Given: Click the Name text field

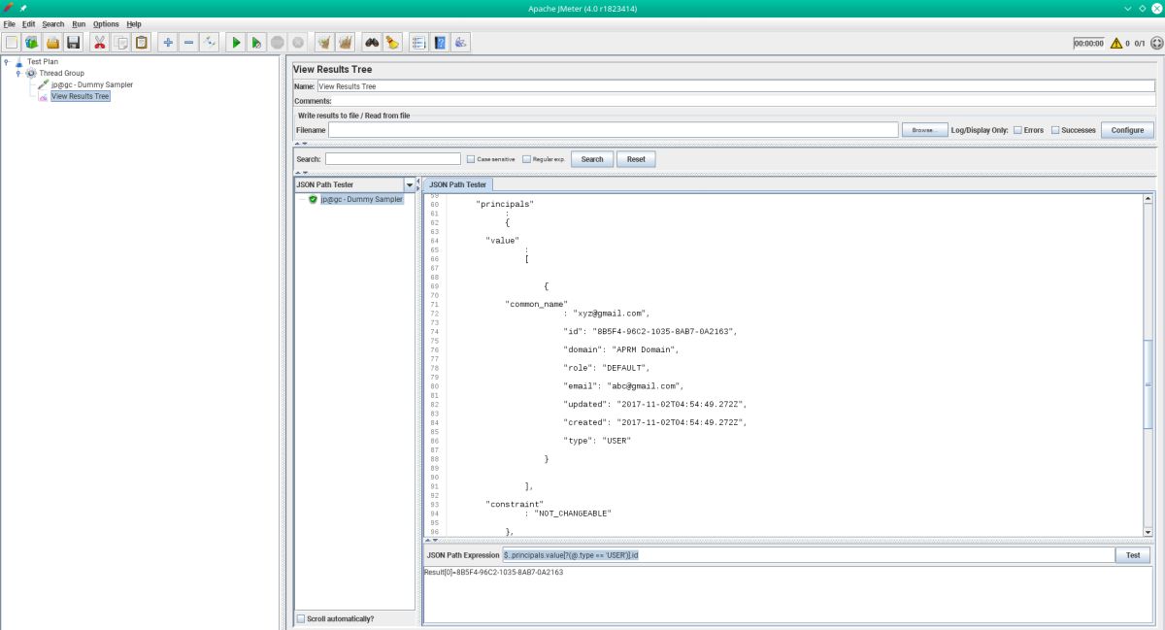Looking at the screenshot, I should (x=736, y=86).
